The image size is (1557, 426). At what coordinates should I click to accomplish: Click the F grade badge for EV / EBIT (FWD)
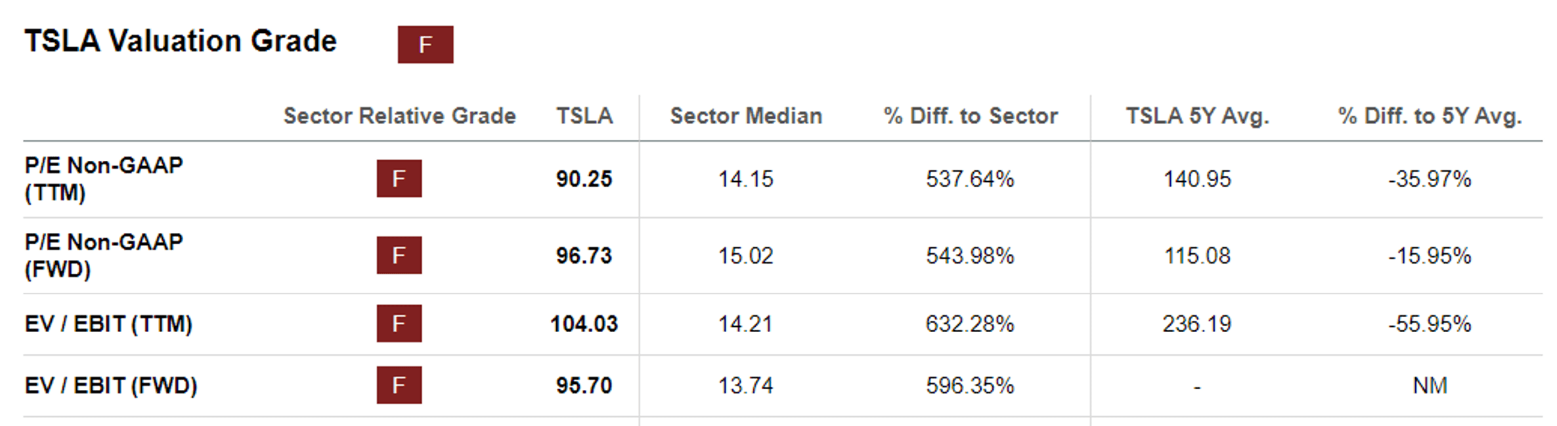[x=399, y=385]
